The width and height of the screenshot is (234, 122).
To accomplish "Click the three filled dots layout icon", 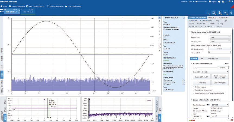I will tap(2, 9).
